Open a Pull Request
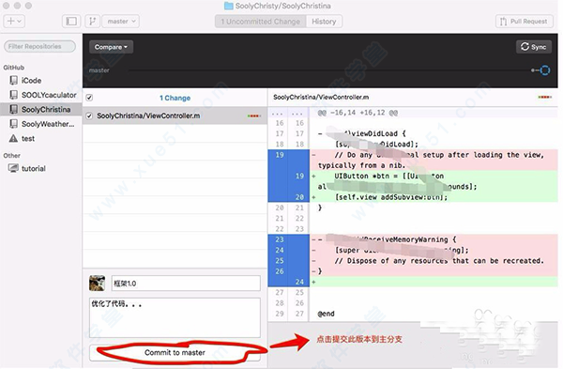563x369 pixels. pos(524,22)
